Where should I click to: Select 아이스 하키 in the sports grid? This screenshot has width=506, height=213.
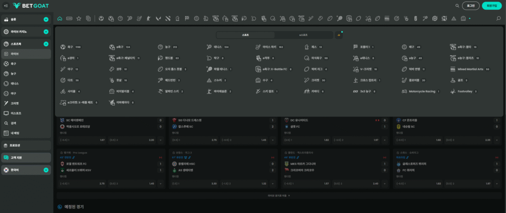coord(269,47)
